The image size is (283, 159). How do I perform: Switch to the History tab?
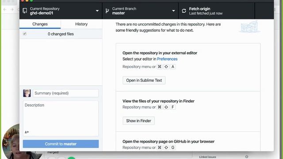[81, 24]
